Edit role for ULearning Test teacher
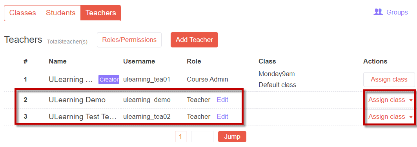This screenshot has height=147, width=417. tap(222, 117)
